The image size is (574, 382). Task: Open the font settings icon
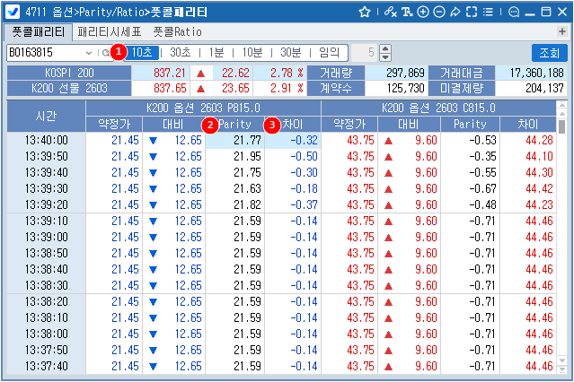coord(406,12)
